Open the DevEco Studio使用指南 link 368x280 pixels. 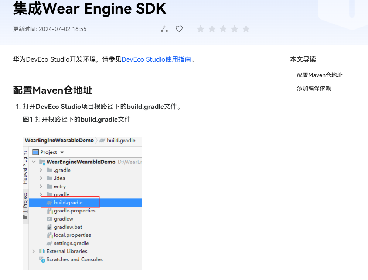(156, 59)
